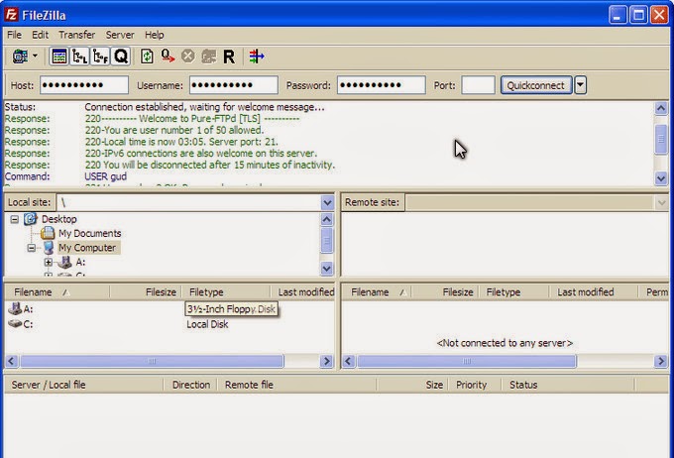Click local tree scroll down arrow
Image resolution: width=674 pixels, height=458 pixels.
[x=327, y=269]
